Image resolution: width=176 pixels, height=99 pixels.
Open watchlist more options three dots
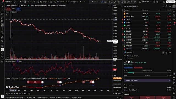170,6
